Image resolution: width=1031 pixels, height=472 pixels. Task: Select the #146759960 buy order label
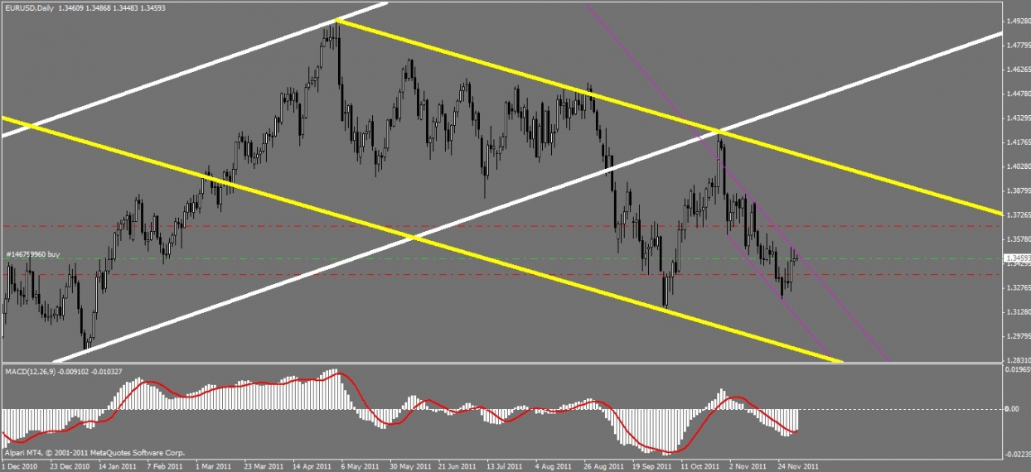point(34,254)
